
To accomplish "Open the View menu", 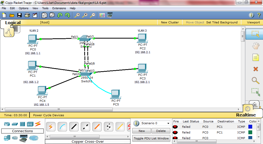I will coord(35,8).
